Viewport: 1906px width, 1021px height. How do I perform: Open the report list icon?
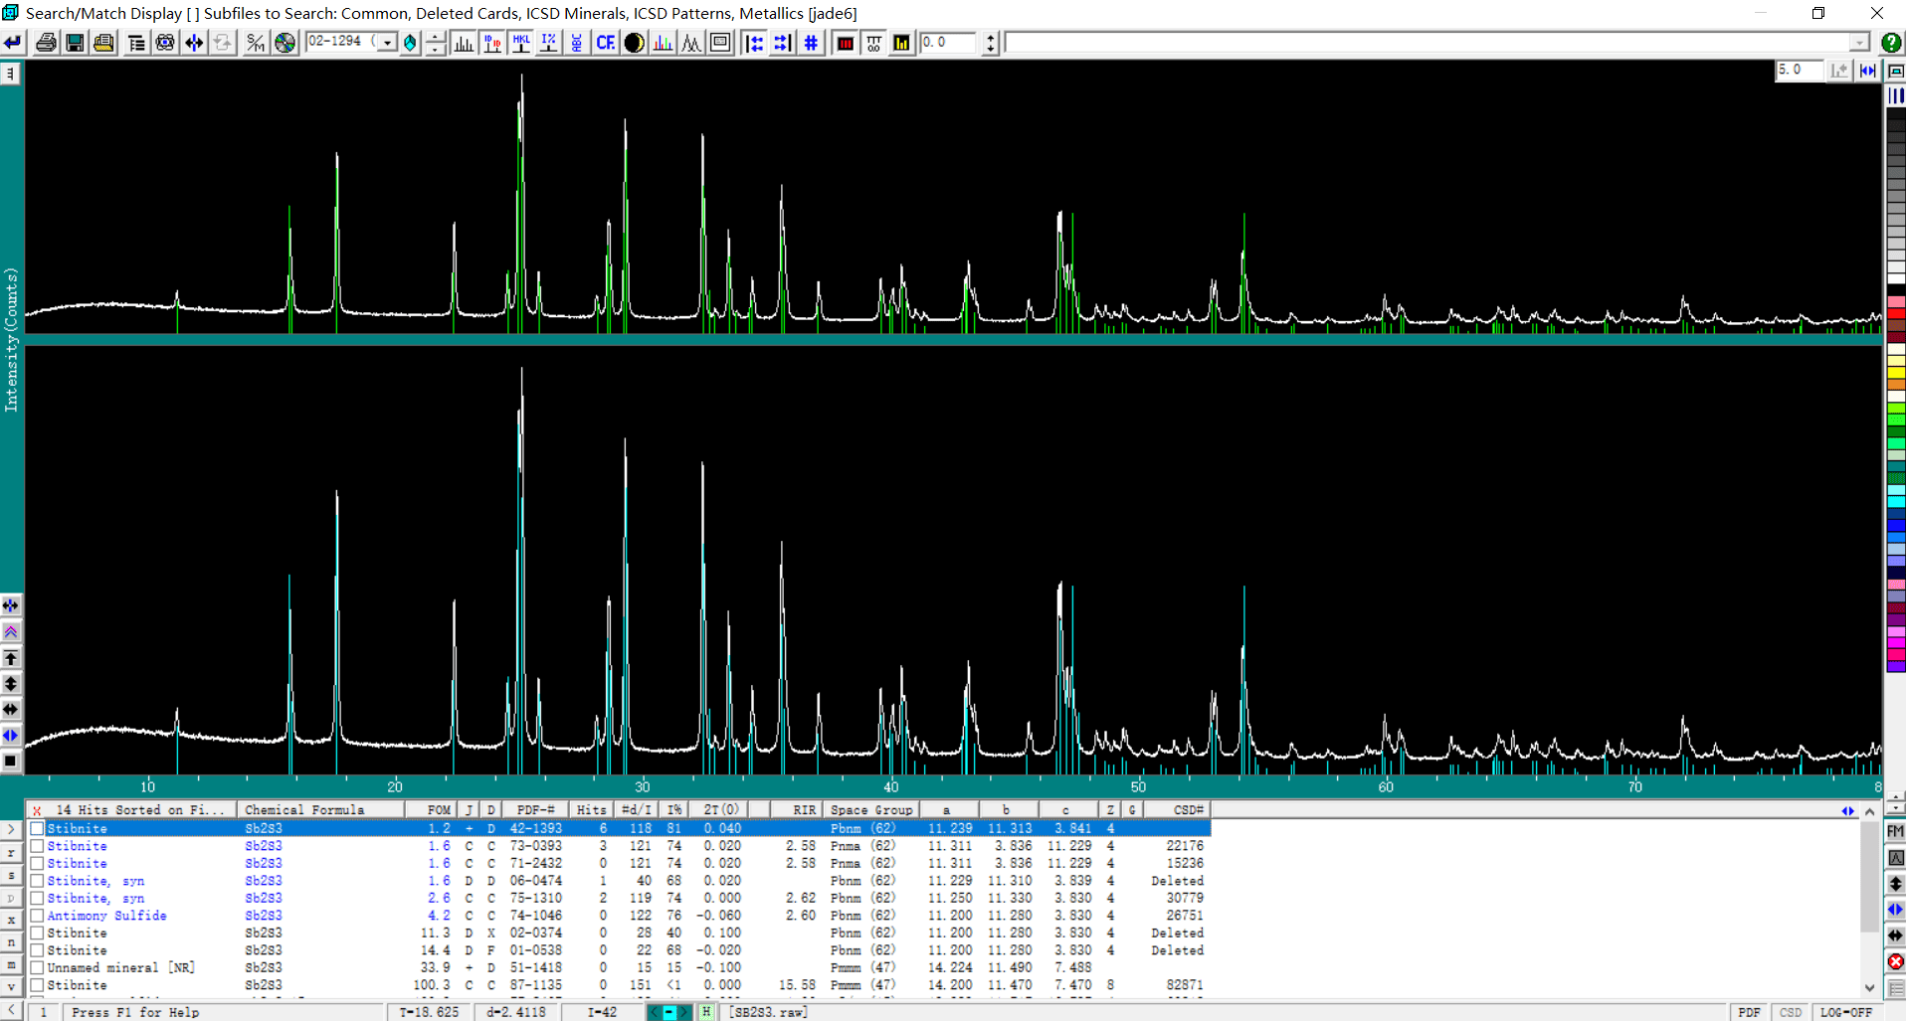coord(136,43)
